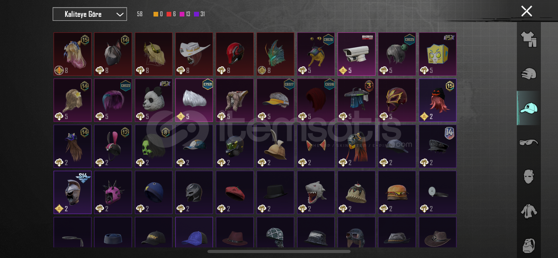558x258 pixels.
Task: Filter by the red quality swatch
Action: click(x=169, y=14)
